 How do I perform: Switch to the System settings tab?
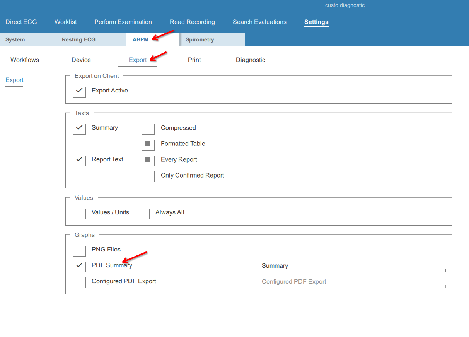point(15,39)
